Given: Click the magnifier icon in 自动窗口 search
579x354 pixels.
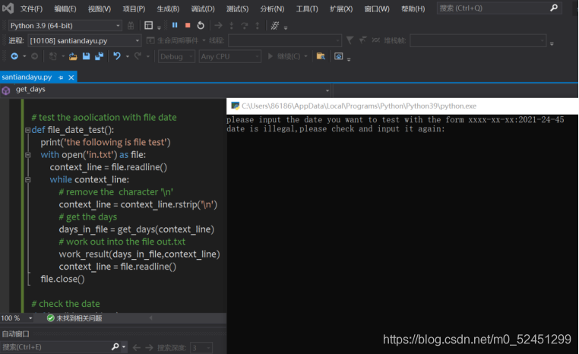Looking at the screenshot, I should point(115,347).
